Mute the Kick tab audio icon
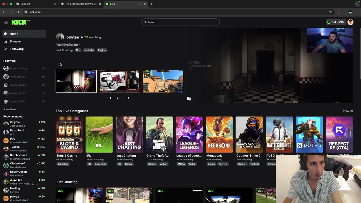This screenshot has height=203, width=361. click(140, 4)
